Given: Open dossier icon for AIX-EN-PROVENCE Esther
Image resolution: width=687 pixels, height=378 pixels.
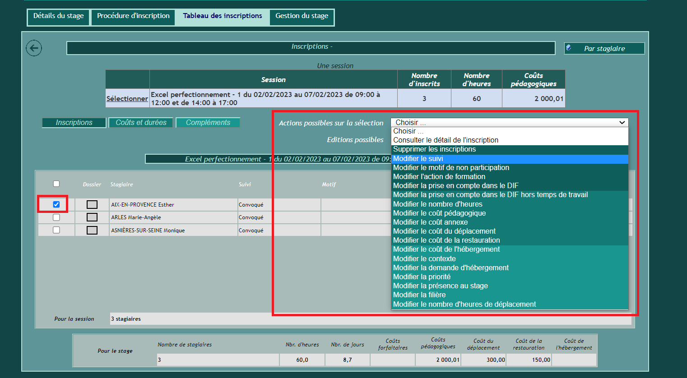Looking at the screenshot, I should pyautogui.click(x=92, y=205).
